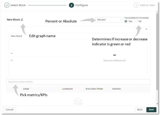This screenshot has width=160, height=115.
Task: Select Yes for Favorable to Increase
Action: (126, 21)
